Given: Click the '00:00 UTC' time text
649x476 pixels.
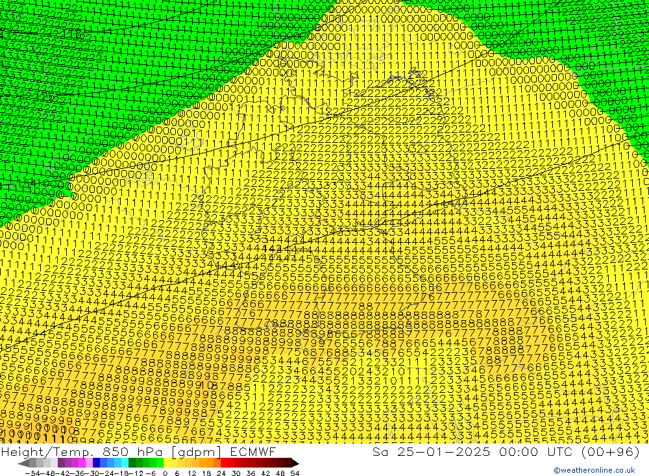Looking at the screenshot, I should pos(537,451).
